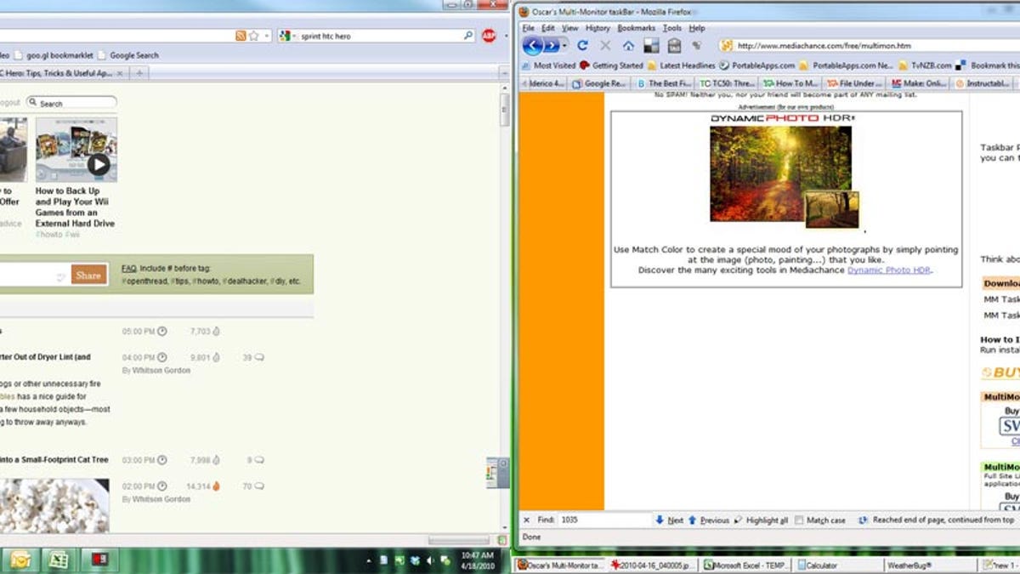Open the Tools menu
Screen dimensions: 1020x574
(x=672, y=28)
